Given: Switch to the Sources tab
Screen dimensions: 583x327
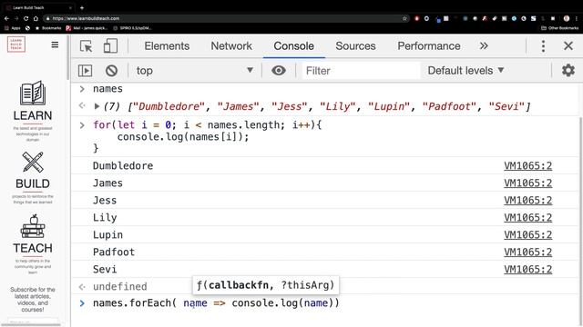Looking at the screenshot, I should (355, 46).
